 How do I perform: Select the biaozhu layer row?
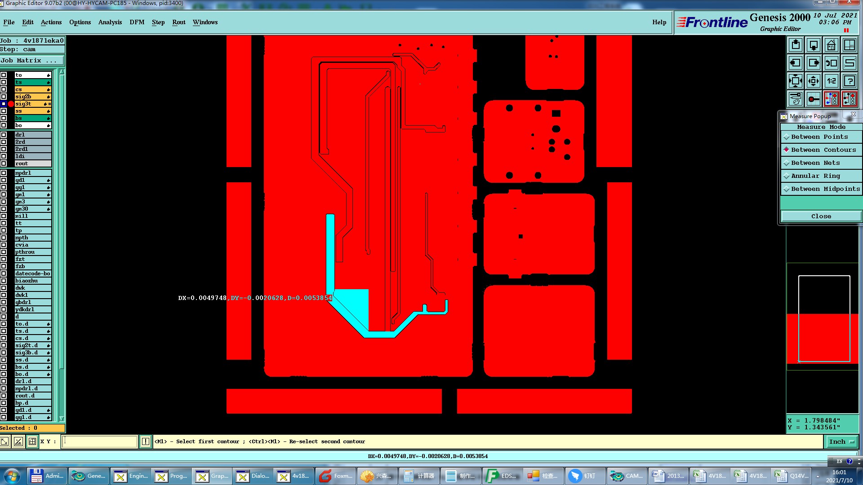point(33,281)
